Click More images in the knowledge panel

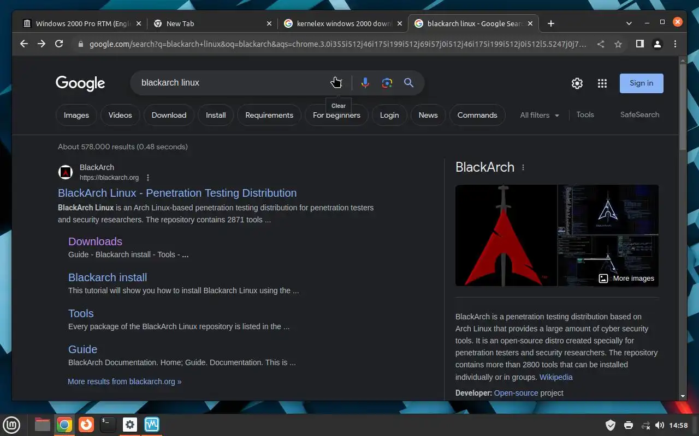[x=626, y=278]
